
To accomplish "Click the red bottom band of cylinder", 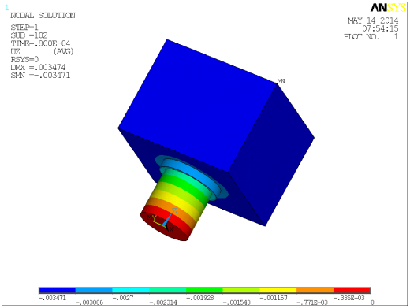I will coord(181,220).
